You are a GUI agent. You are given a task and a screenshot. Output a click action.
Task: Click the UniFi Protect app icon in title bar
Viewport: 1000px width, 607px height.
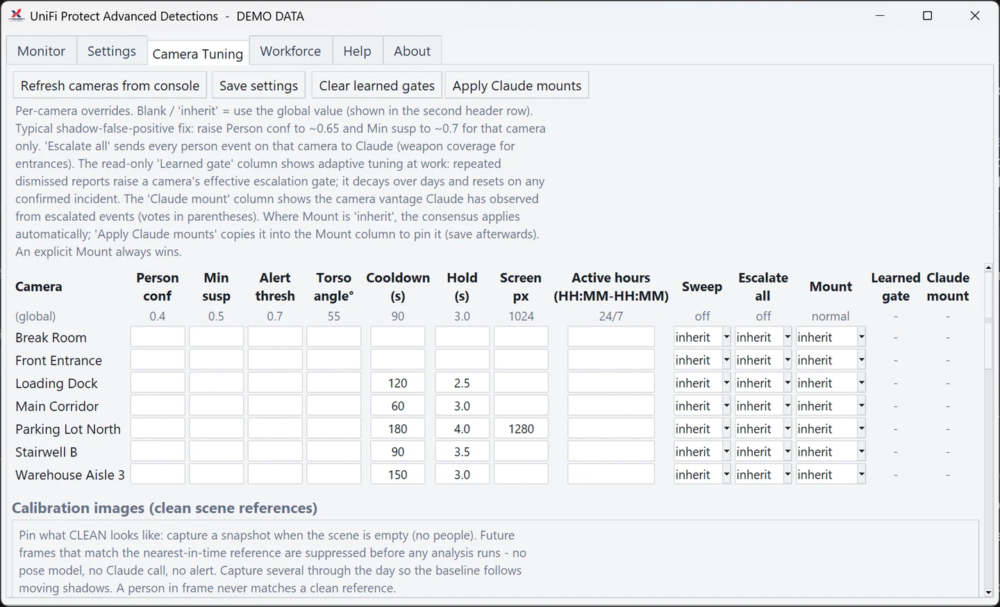point(17,15)
